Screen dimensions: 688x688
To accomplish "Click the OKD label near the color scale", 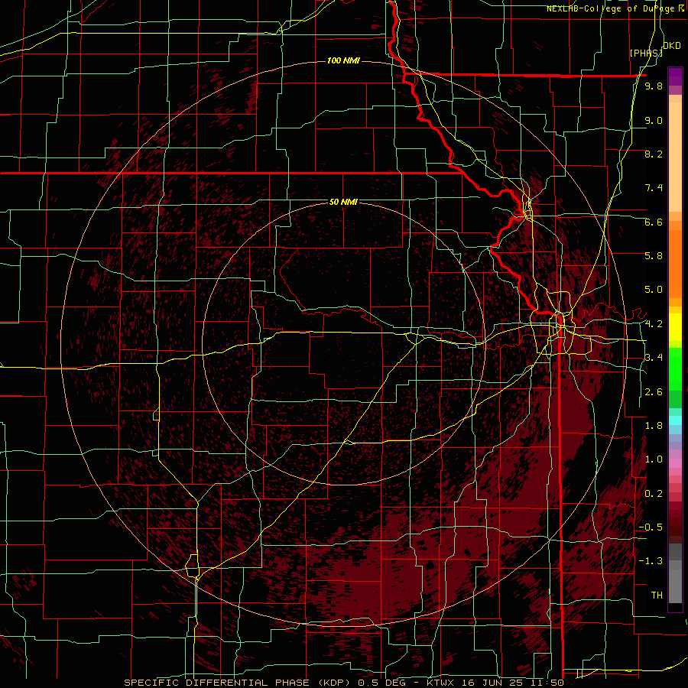I will click(x=671, y=46).
